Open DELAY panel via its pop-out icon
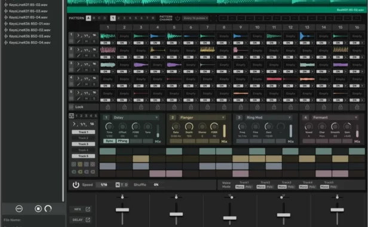The height and width of the screenshot is (227, 368). tap(88, 220)
